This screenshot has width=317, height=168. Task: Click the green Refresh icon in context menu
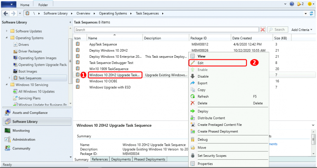click(x=193, y=97)
